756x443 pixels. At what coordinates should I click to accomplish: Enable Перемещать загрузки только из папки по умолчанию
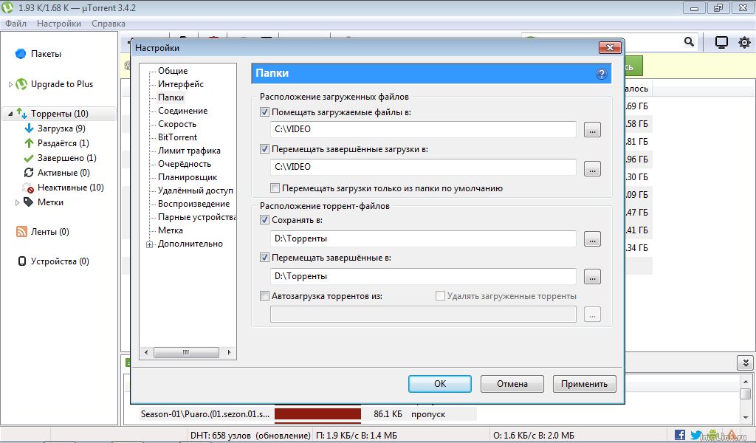pos(275,188)
